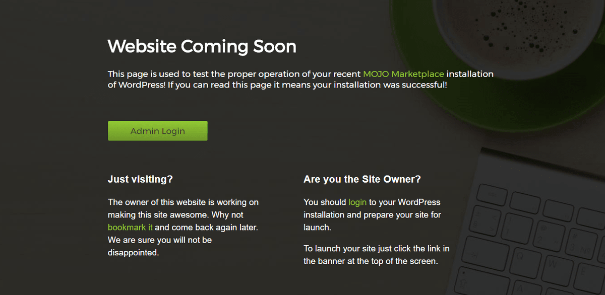Click the text 'To launch your site just click the link in'
Screen dimensions: 605x295
coord(377,249)
